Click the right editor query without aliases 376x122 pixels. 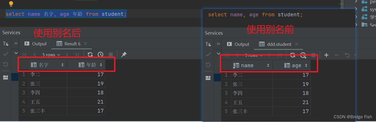(255, 15)
